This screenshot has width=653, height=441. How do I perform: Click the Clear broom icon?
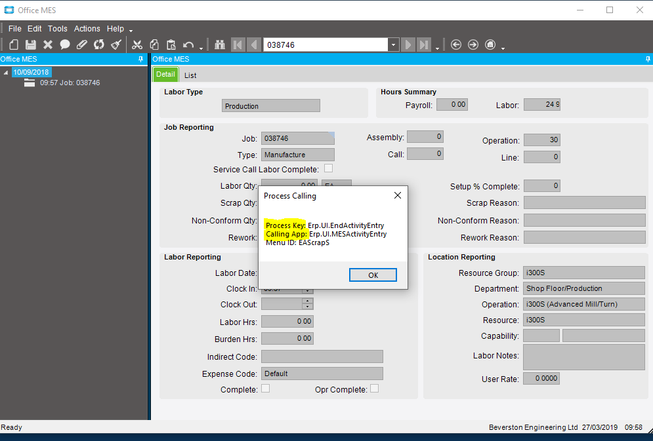116,45
